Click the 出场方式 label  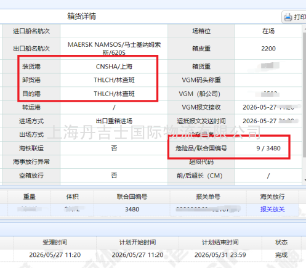click(31, 134)
